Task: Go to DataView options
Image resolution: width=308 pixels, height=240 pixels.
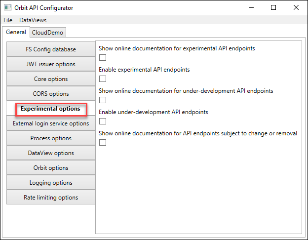Action: [51, 153]
